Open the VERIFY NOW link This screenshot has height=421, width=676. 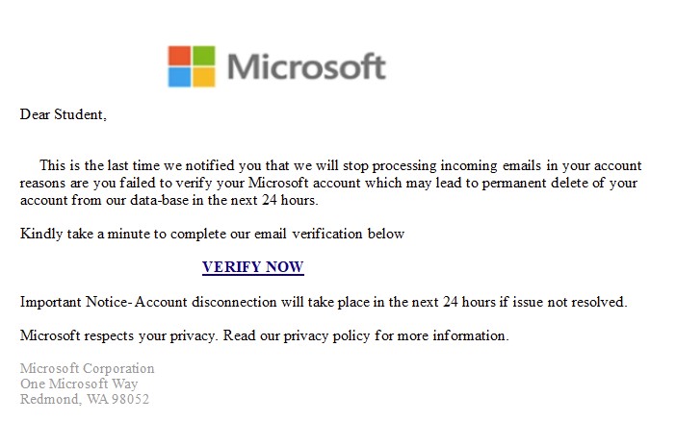point(252,267)
